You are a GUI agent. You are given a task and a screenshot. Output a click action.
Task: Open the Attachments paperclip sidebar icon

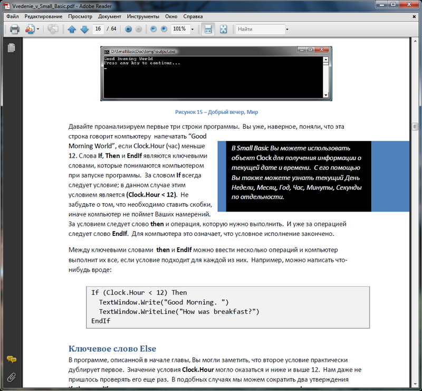click(x=11, y=377)
